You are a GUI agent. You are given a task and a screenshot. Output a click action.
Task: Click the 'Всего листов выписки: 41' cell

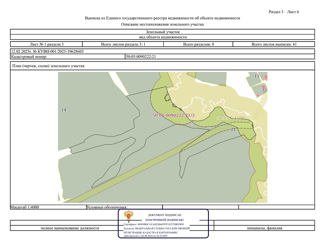point(274,44)
